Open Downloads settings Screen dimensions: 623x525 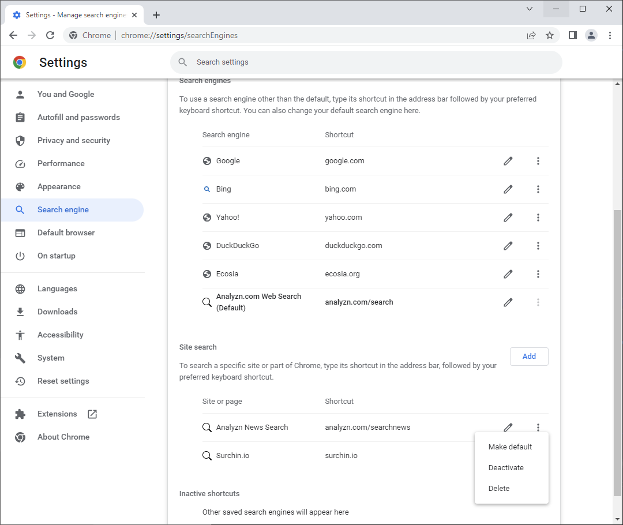coord(72,312)
